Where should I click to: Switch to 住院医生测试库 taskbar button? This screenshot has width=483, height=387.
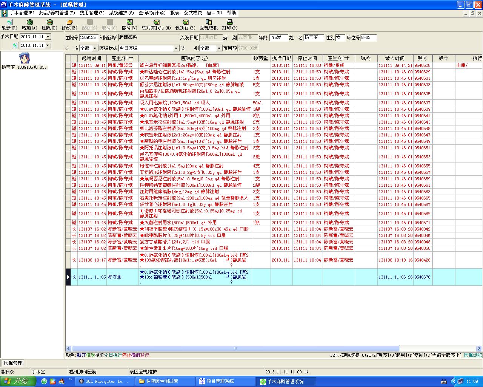pos(164,381)
